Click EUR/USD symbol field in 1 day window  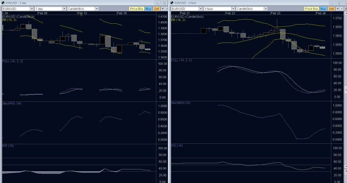(16, 9)
